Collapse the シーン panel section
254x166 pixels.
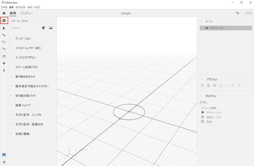(201, 21)
